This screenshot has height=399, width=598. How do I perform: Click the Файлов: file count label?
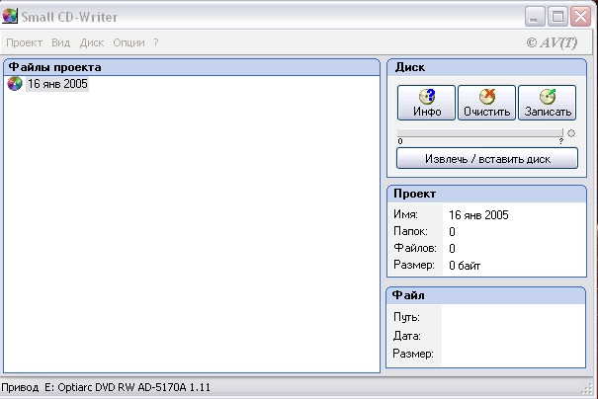(x=415, y=248)
